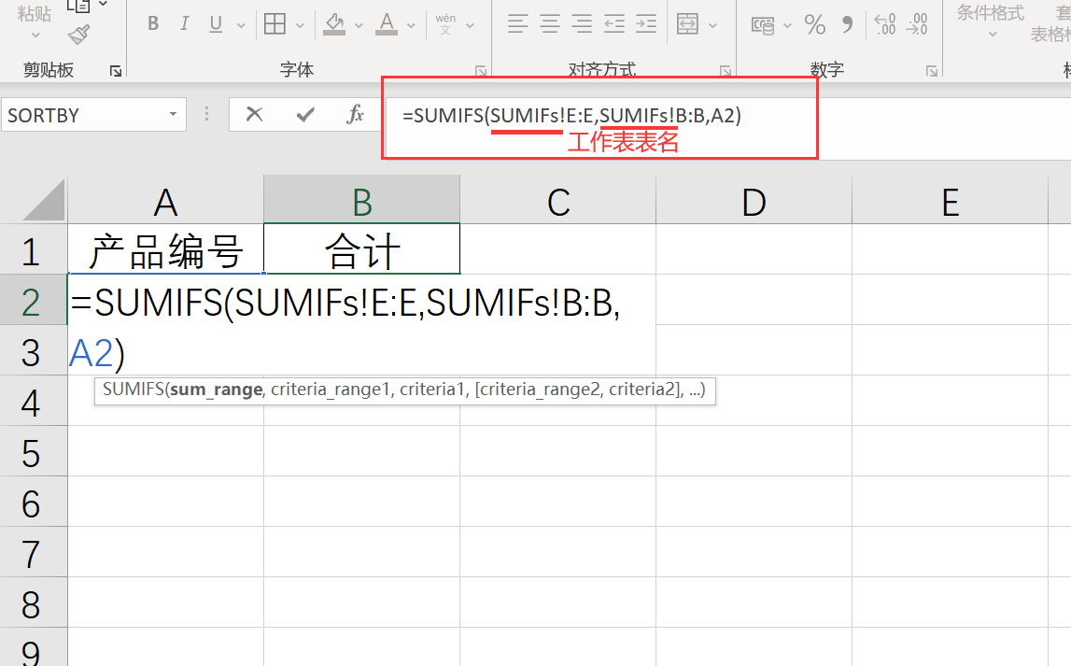1071x666 pixels.
Task: Decrease indent
Action: click(x=614, y=24)
